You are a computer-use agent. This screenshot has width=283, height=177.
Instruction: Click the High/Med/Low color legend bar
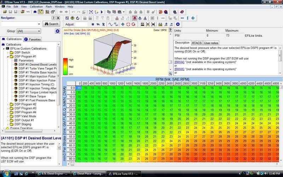coord(65,67)
